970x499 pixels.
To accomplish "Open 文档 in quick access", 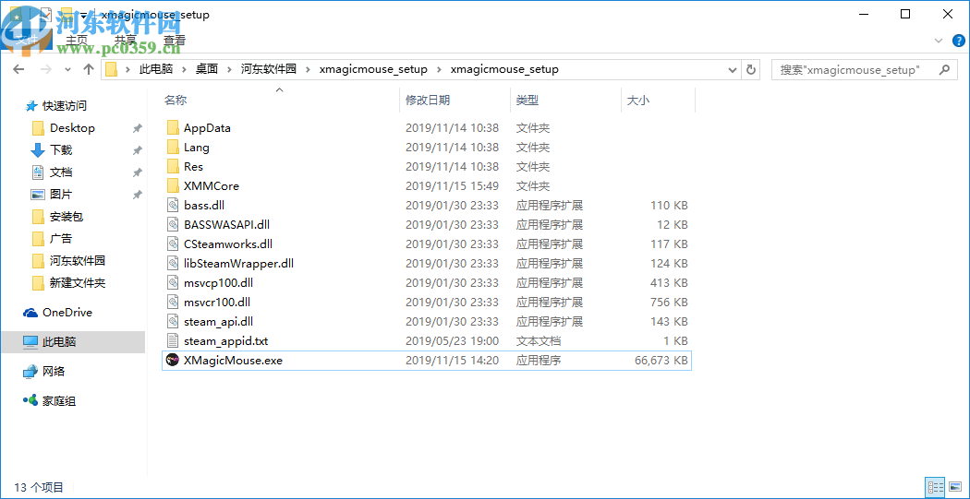I will click(x=61, y=172).
